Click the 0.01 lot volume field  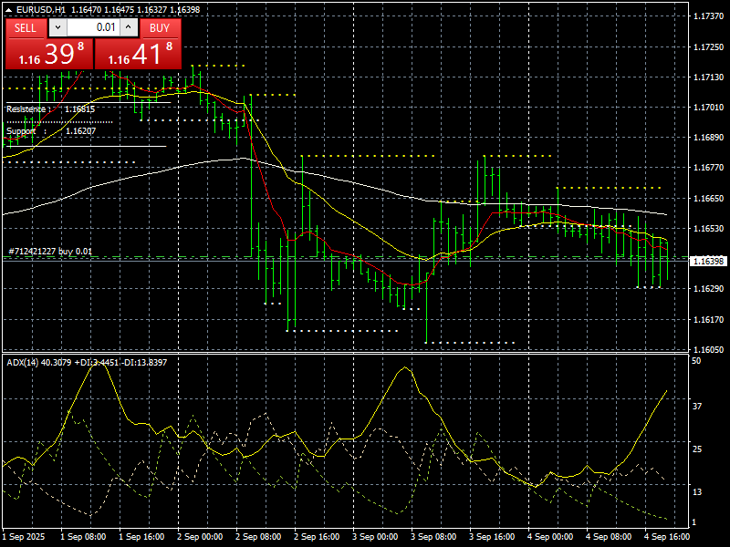94,27
